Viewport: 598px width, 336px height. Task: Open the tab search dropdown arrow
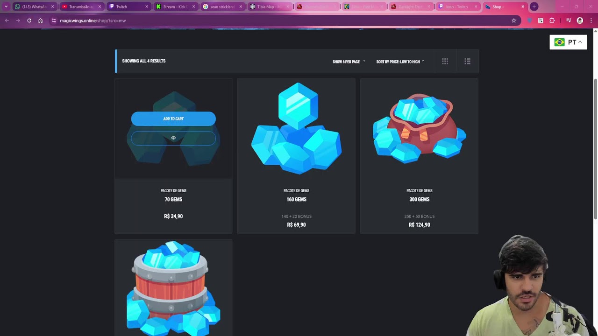[x=6, y=7]
